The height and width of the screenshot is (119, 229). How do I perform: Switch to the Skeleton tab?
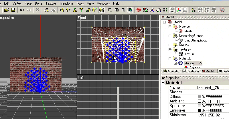(x=191, y=71)
